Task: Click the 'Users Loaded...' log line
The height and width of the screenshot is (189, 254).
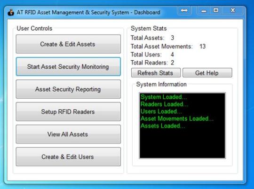Action: tap(161, 111)
